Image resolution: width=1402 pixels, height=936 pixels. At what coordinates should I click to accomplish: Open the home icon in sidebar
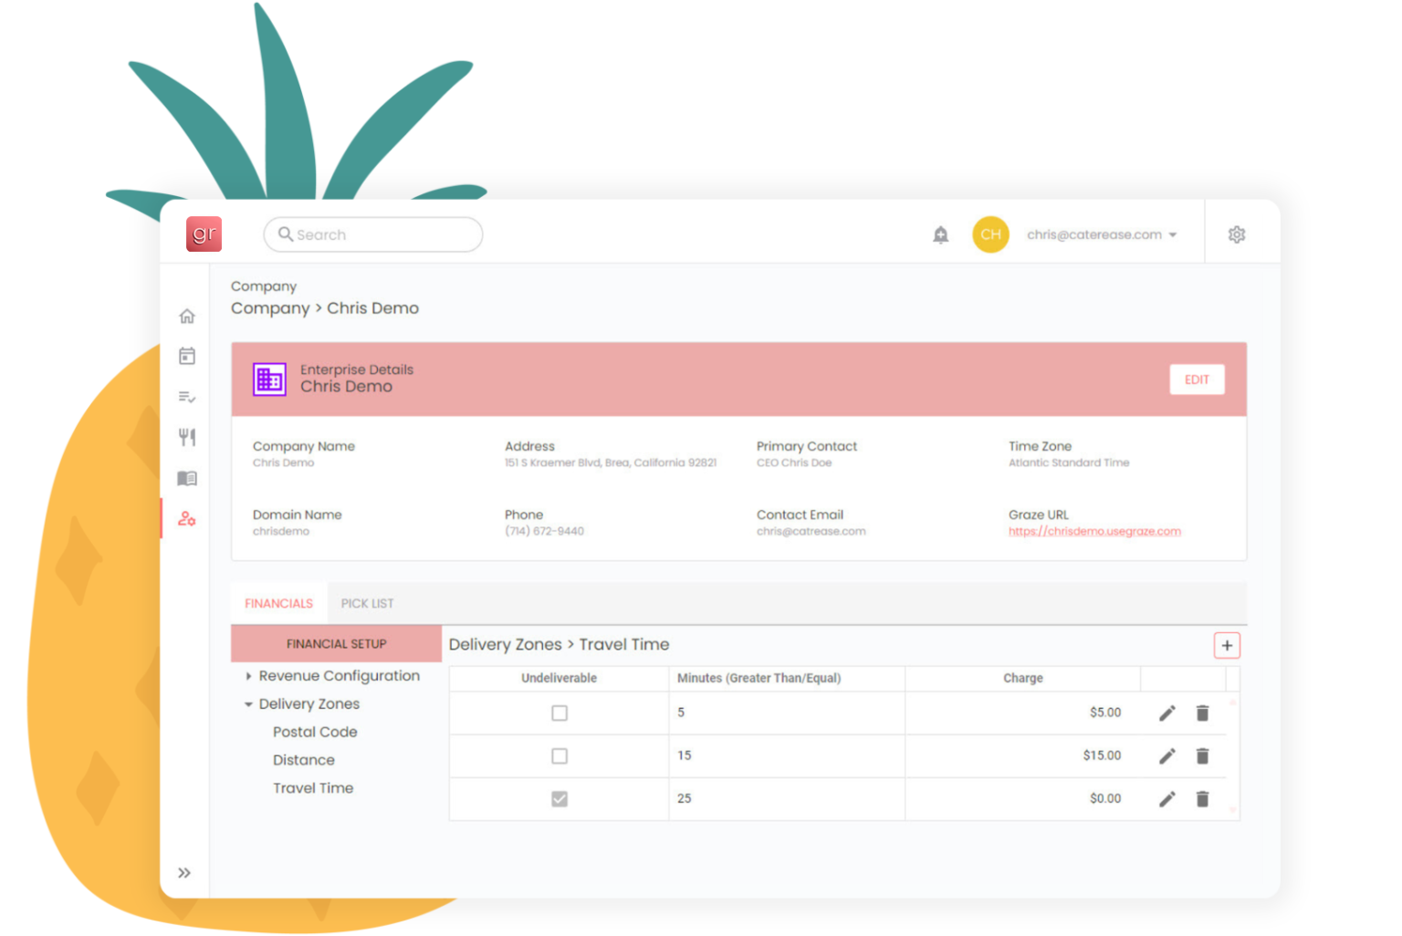187,317
